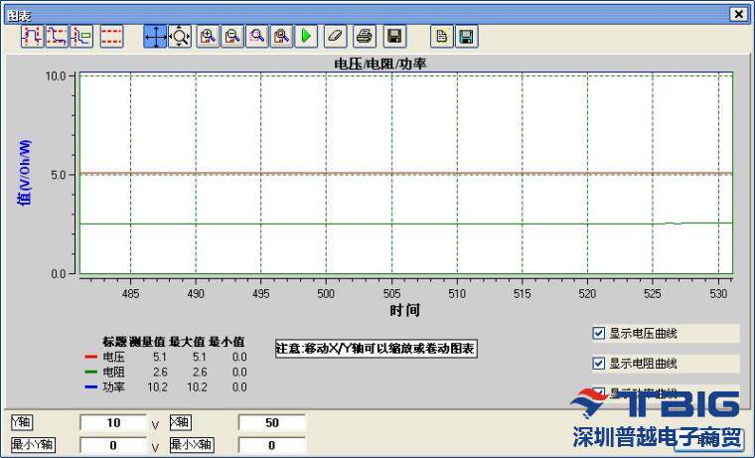Click the zoom in toolbar icon
This screenshot has width=755, height=458.
tap(208, 36)
